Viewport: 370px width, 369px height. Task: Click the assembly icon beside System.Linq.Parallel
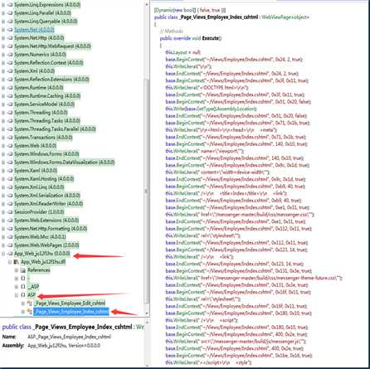[10, 13]
